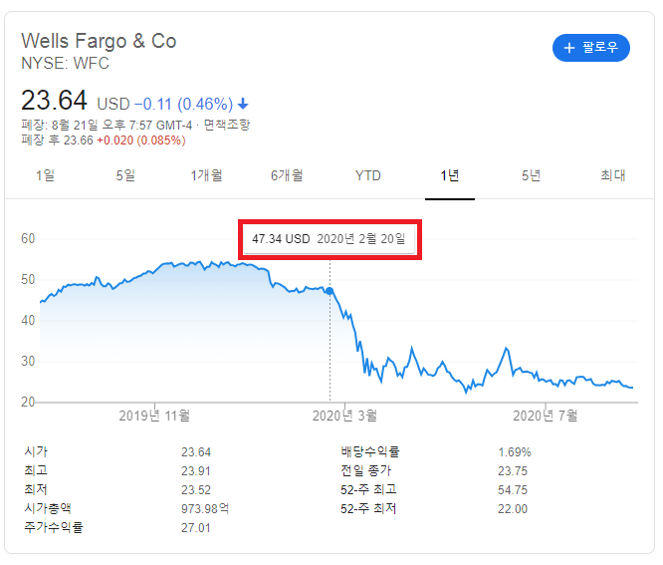This screenshot has height=565, width=663.
Task: Open the YTD chart tab
Action: pos(368,175)
